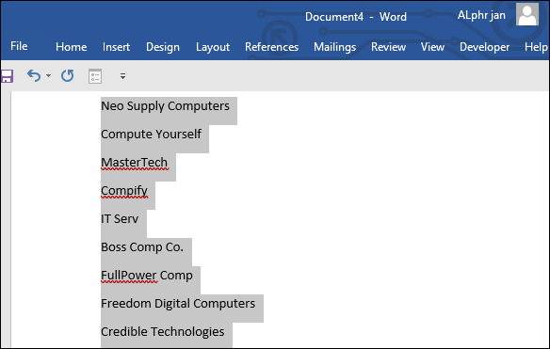The height and width of the screenshot is (349, 550).
Task: Click the line 'IT Serv'
Action: [120, 219]
